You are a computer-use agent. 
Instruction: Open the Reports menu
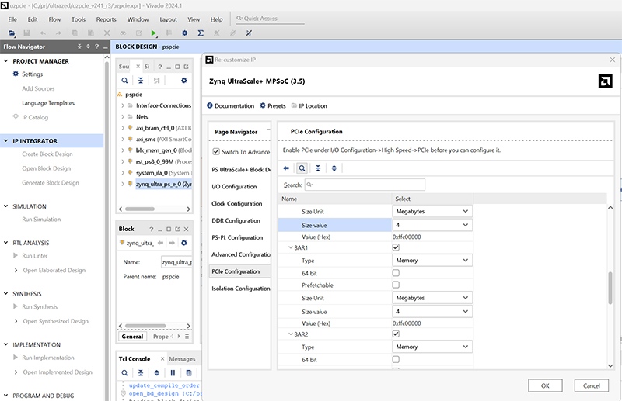pyautogui.click(x=106, y=19)
